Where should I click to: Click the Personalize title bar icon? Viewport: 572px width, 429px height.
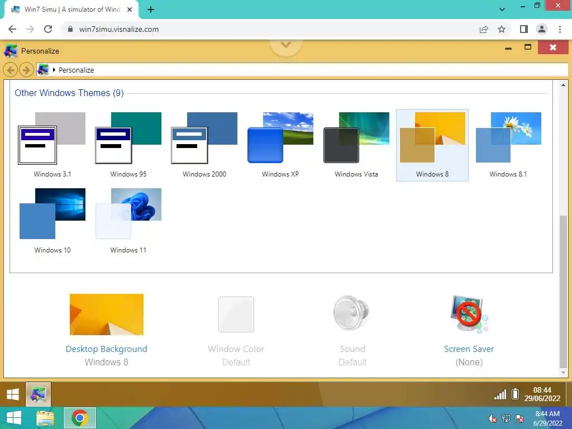click(11, 51)
